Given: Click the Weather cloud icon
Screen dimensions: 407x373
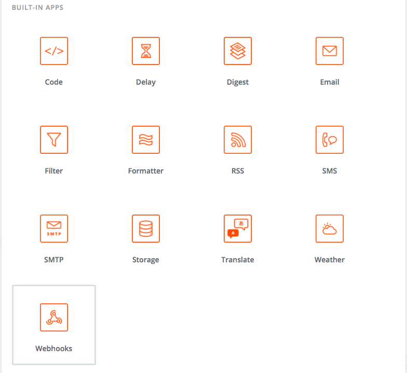Looking at the screenshot, I should pyautogui.click(x=330, y=229).
